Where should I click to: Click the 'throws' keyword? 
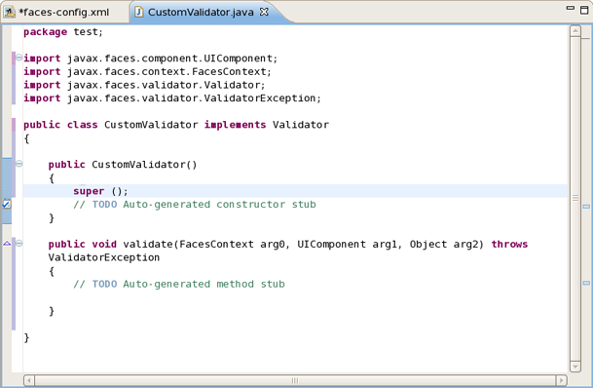[x=509, y=244]
